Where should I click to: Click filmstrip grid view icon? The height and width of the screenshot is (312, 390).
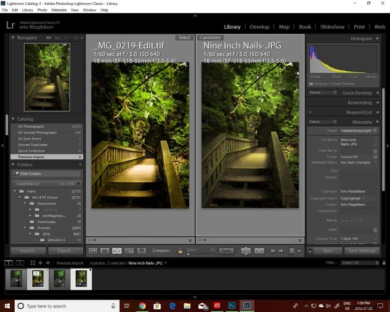pos(33,263)
